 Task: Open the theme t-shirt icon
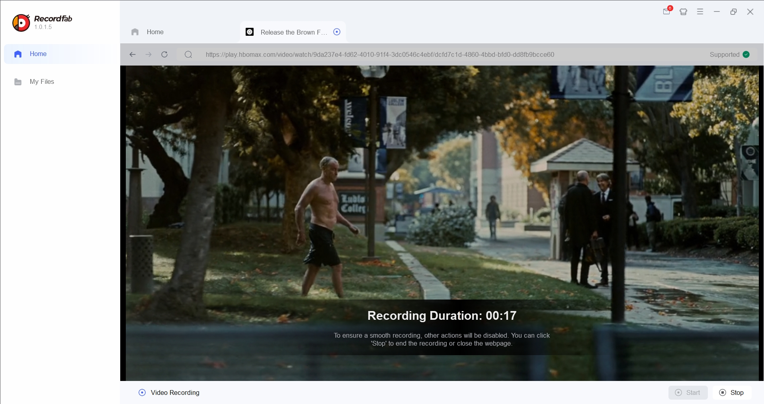pos(684,12)
